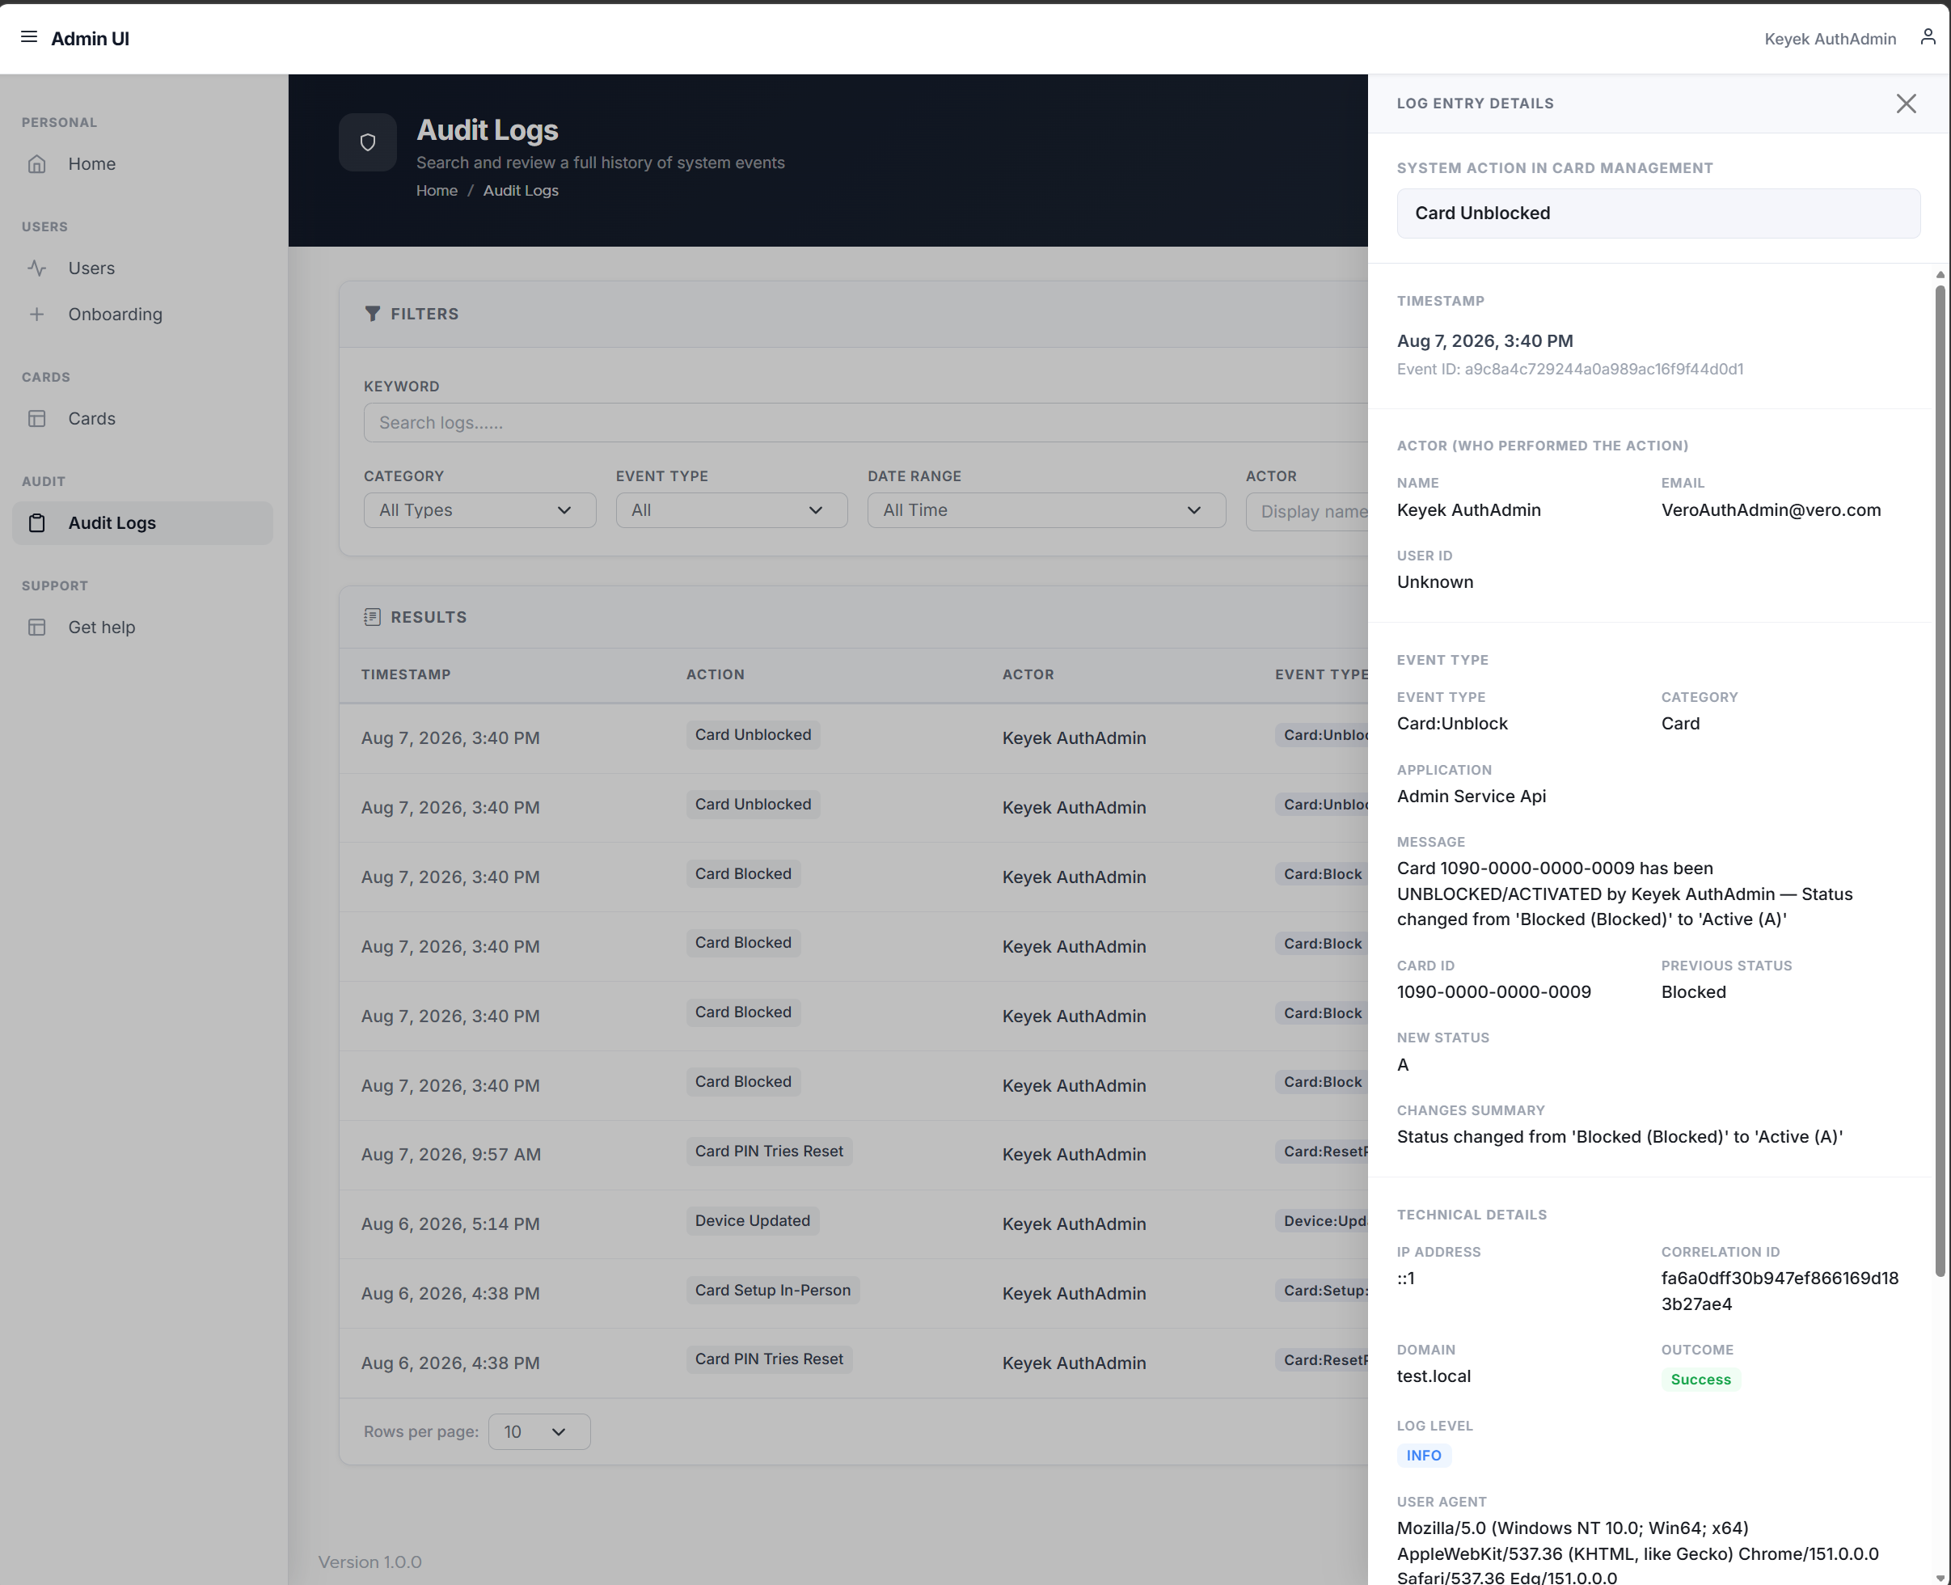The image size is (1951, 1585).
Task: Open Onboarding from sidebar
Action: tap(142, 314)
